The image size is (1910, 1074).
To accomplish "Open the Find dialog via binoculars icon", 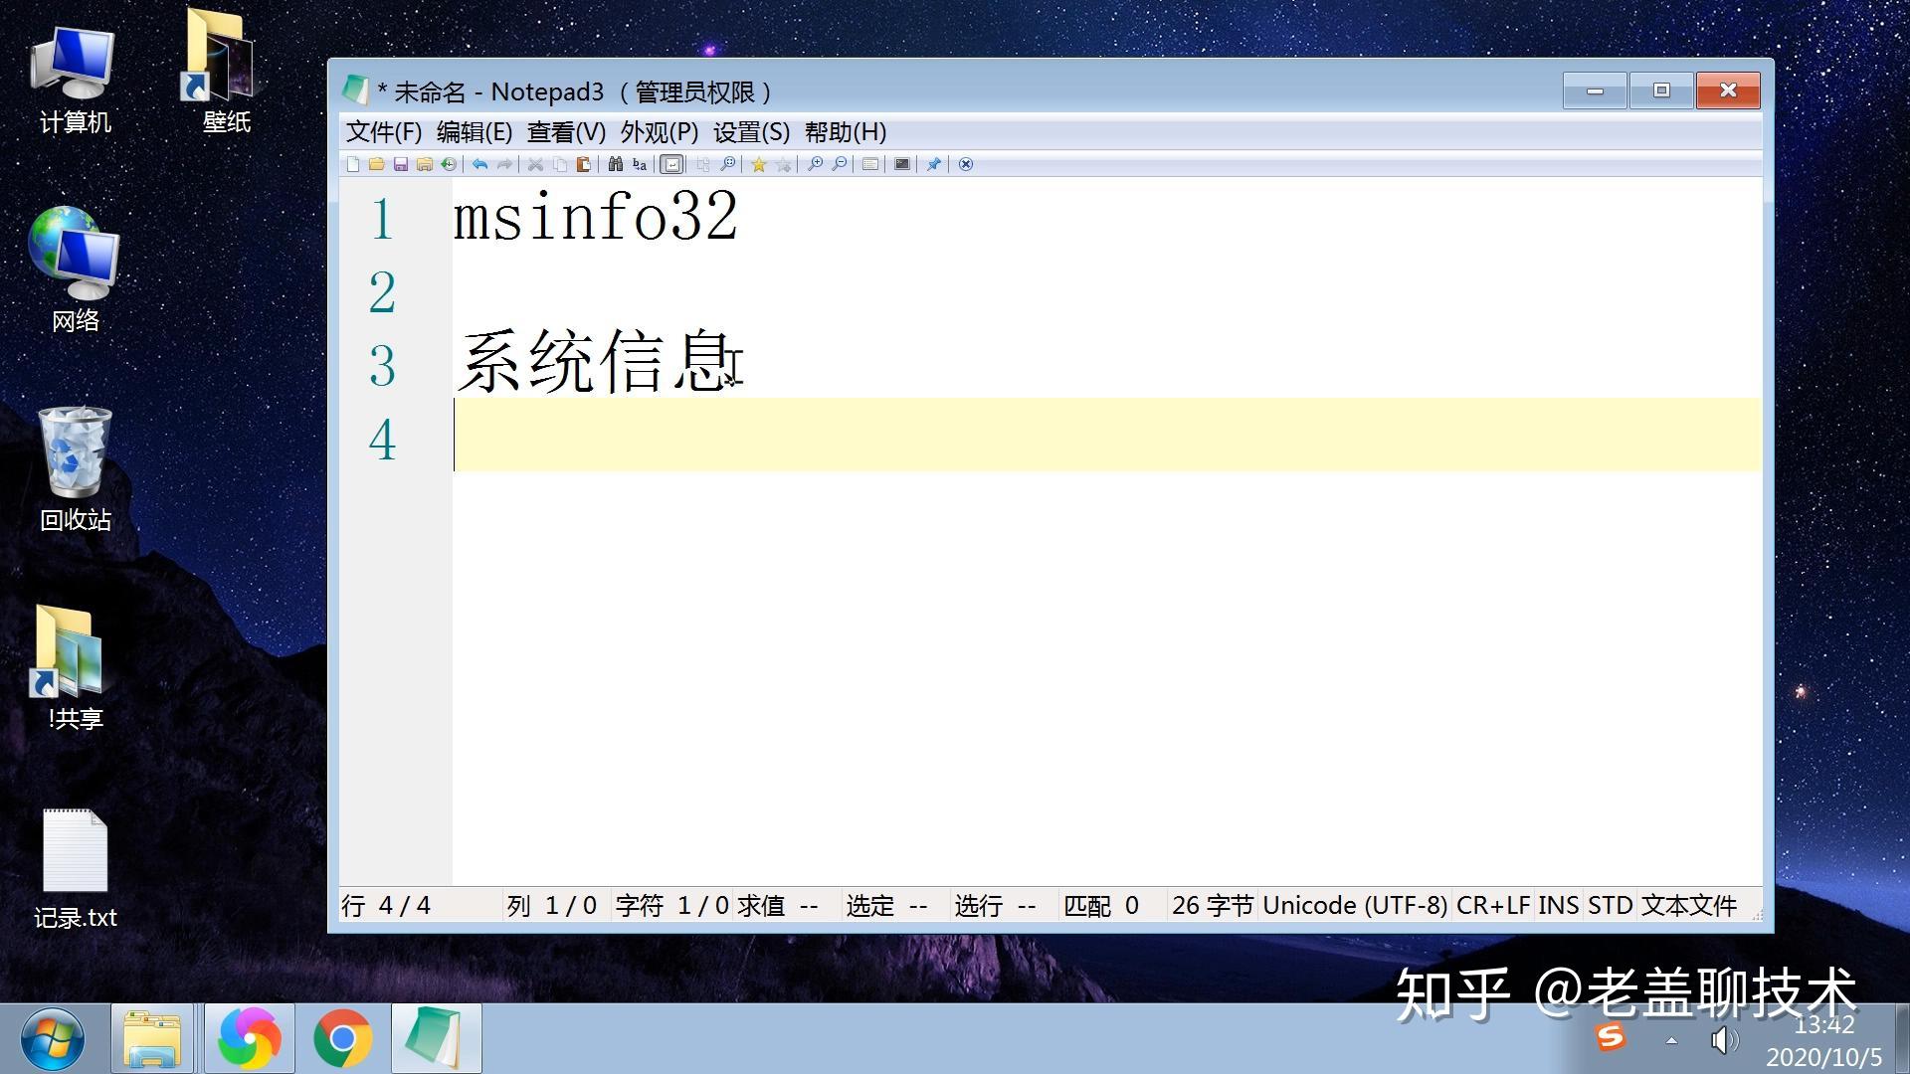I will 615,164.
